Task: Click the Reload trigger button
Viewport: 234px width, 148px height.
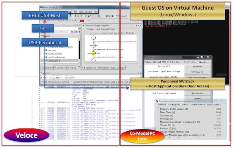Action: [x=110, y=33]
